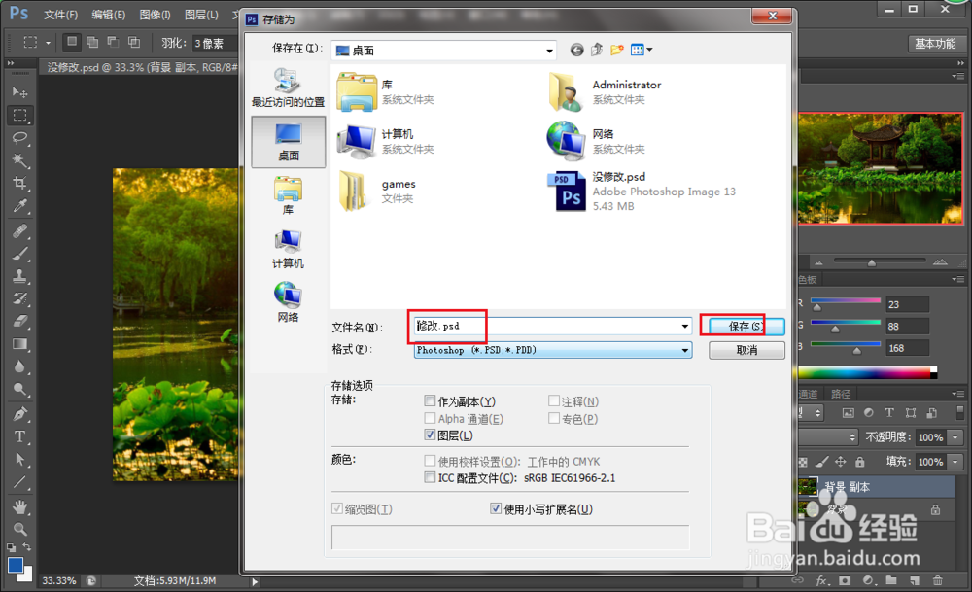
Task: Select the Lasso tool
Action: coord(19,138)
